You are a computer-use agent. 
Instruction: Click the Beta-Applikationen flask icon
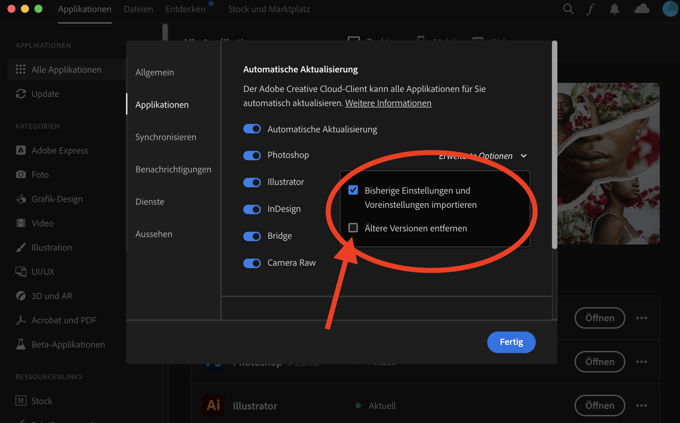tap(21, 344)
